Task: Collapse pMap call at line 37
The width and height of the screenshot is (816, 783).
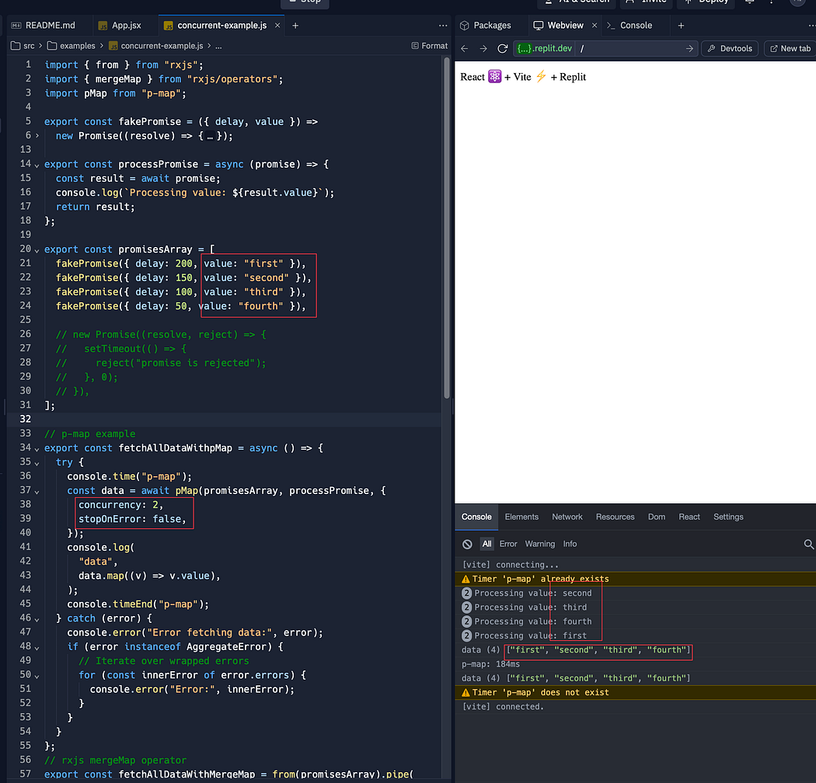Action: (37, 491)
